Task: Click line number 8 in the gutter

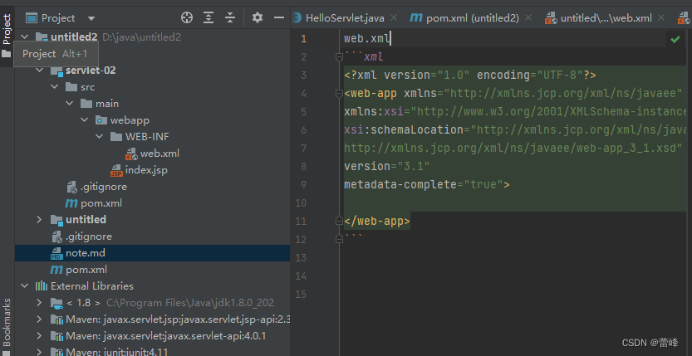Action: 302,167
